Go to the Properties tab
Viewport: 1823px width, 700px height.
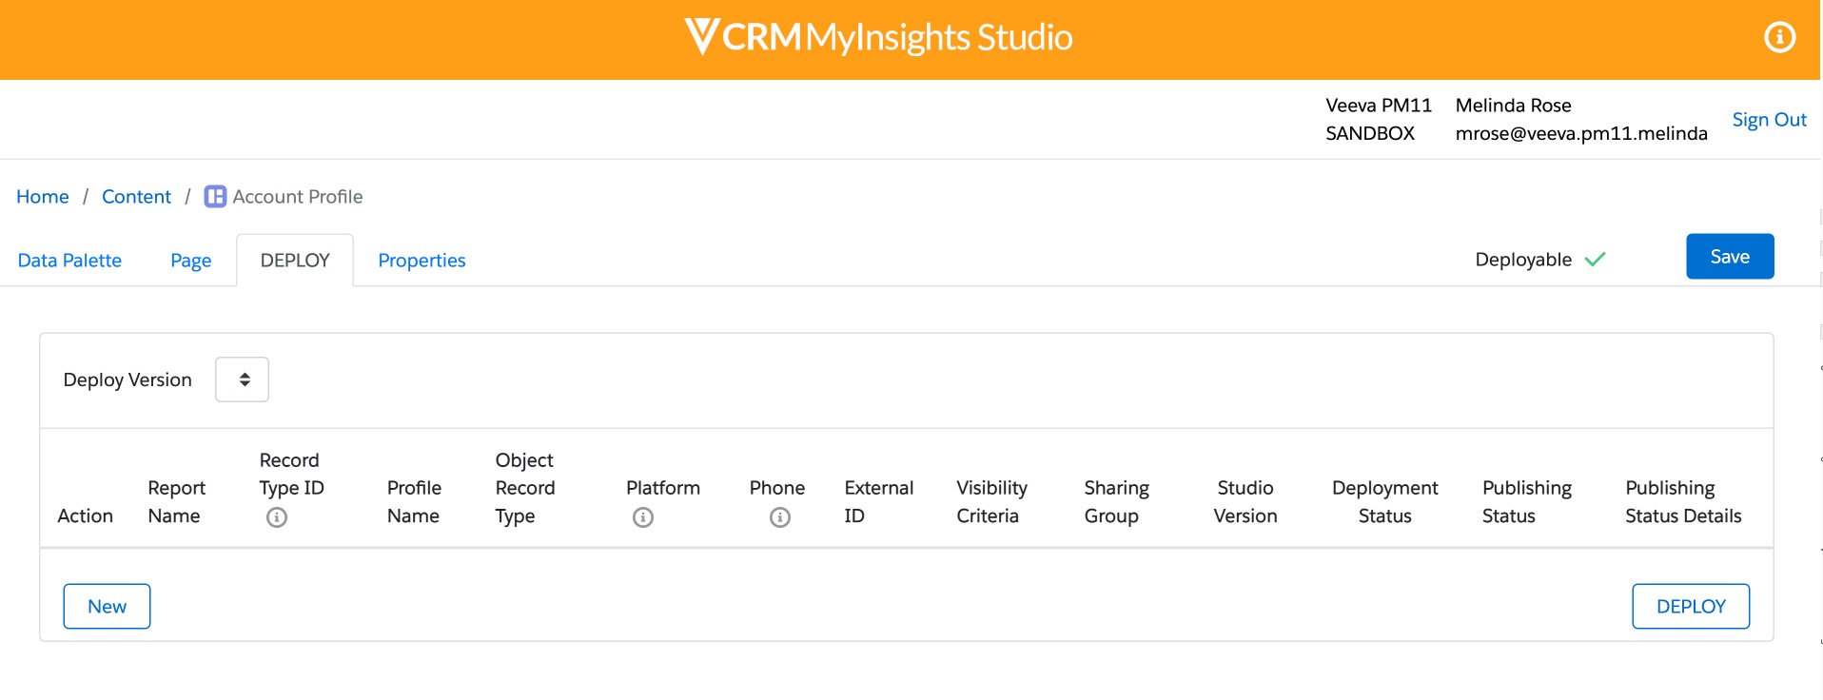pyautogui.click(x=421, y=261)
